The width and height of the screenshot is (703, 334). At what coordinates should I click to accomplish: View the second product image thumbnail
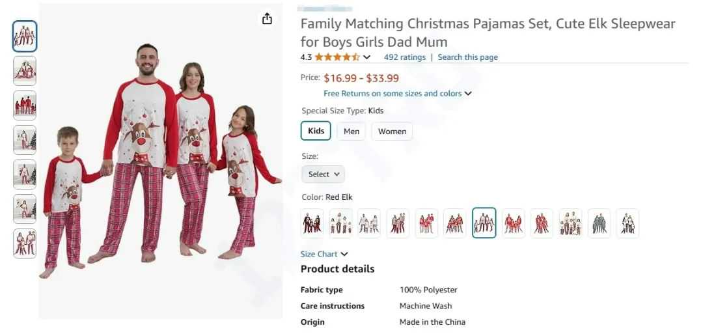coord(25,71)
